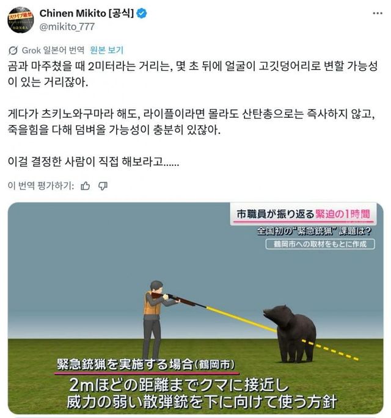Click the 市職員が振り返る緊迫の1時間 banner
The height and width of the screenshot is (418, 391).
click(x=303, y=214)
